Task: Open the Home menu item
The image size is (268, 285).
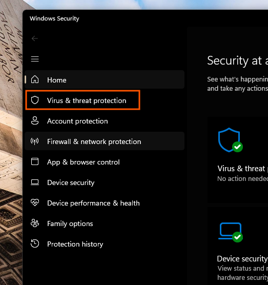Action: coord(105,79)
